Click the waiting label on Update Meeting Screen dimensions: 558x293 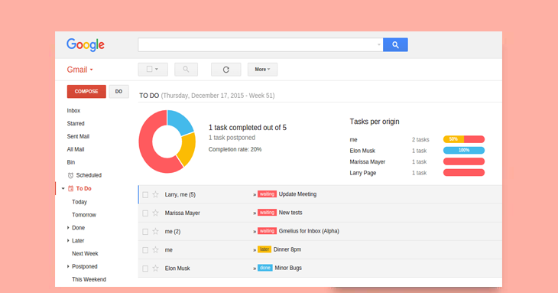click(x=267, y=194)
